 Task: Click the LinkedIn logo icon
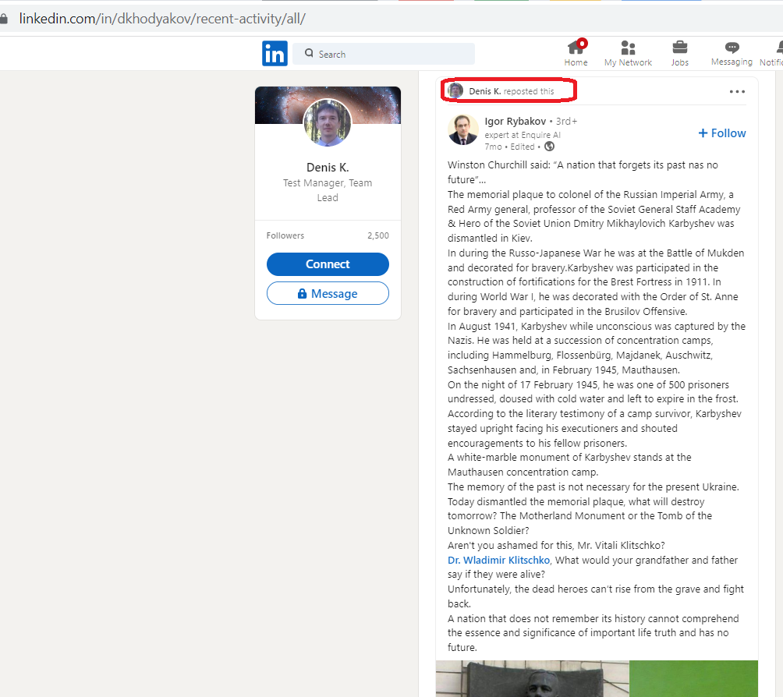click(275, 54)
